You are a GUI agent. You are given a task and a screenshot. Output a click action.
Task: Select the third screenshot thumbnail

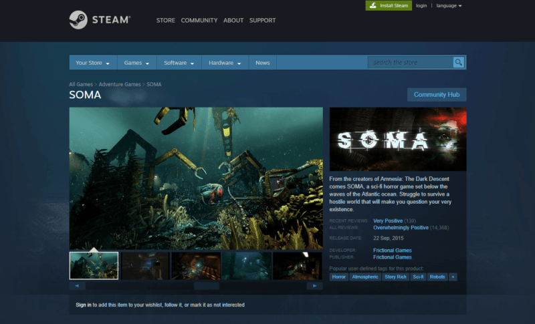click(196, 266)
